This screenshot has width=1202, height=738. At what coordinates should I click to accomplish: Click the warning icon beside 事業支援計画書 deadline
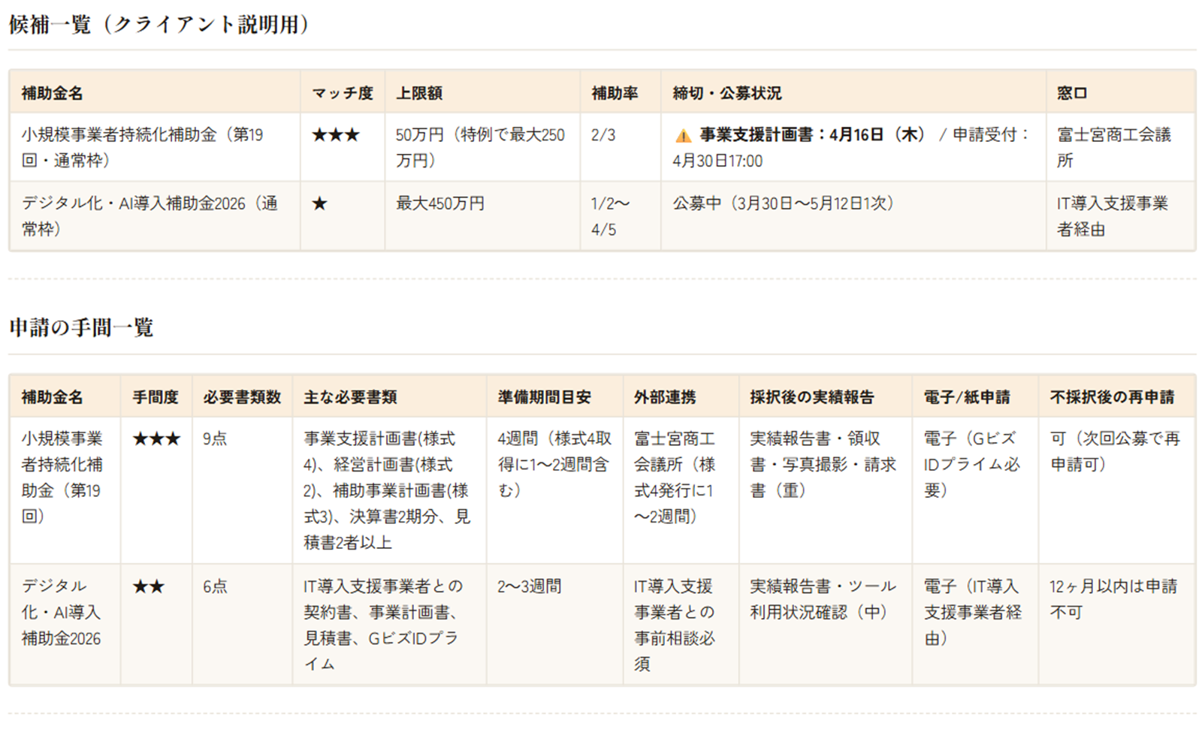(x=683, y=136)
